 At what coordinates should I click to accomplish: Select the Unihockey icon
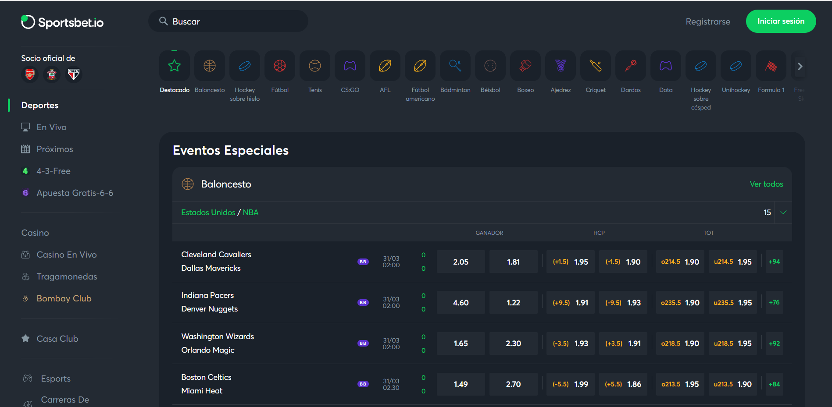736,66
